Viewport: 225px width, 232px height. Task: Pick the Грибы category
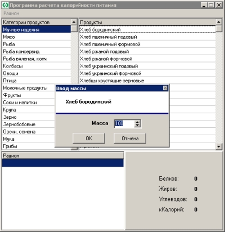tap(28, 146)
